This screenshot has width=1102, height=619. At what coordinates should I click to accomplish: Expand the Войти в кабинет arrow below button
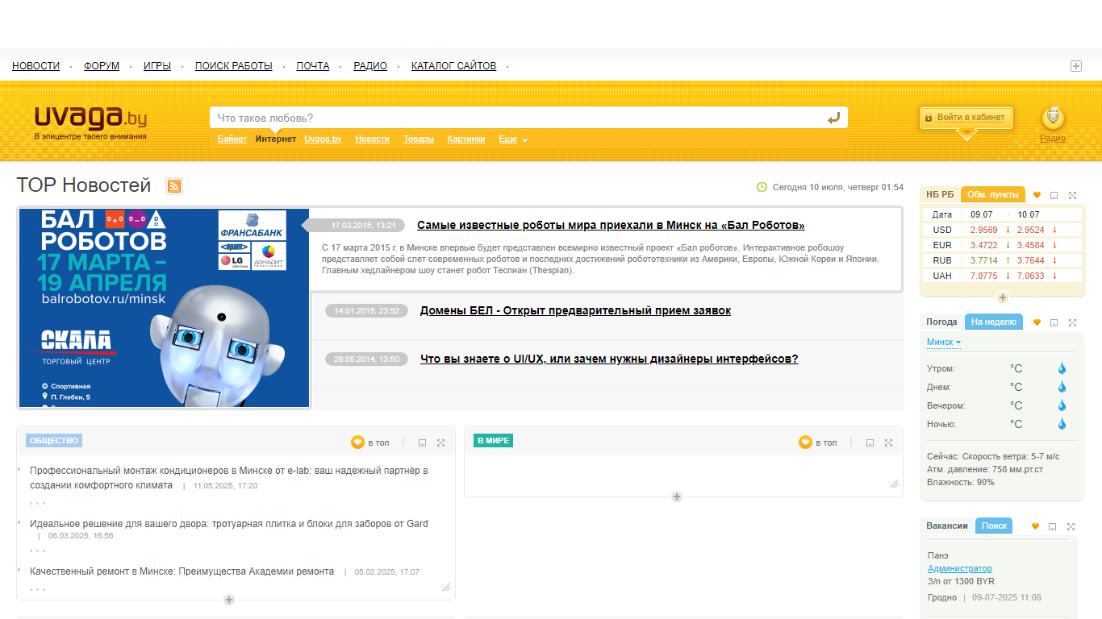tap(966, 135)
